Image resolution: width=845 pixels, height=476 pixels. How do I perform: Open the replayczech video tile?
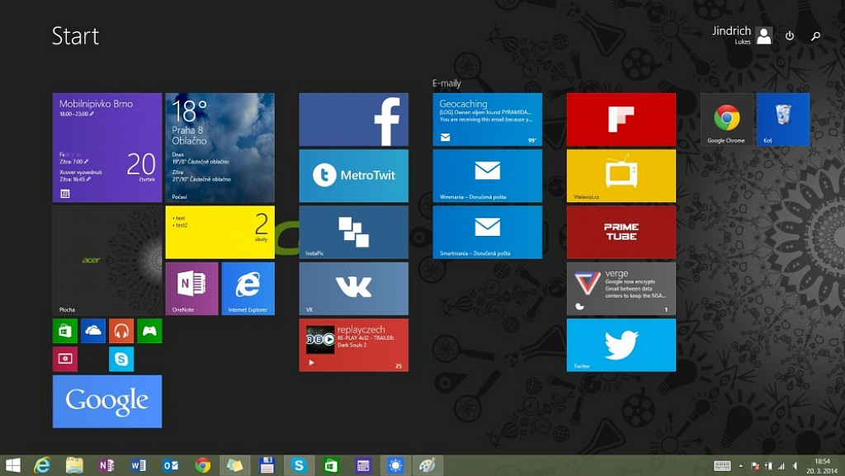(x=353, y=345)
